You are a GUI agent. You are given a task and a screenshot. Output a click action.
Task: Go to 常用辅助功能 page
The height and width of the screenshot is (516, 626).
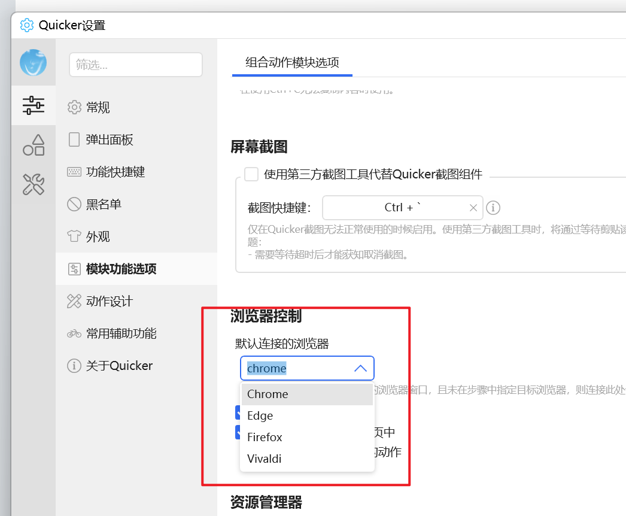click(x=136, y=333)
